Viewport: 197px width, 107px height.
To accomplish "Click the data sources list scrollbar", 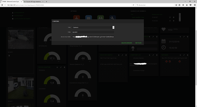I will coord(180,17).
